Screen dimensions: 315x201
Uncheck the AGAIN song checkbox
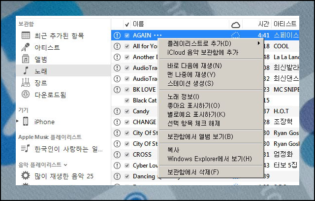pos(127,35)
